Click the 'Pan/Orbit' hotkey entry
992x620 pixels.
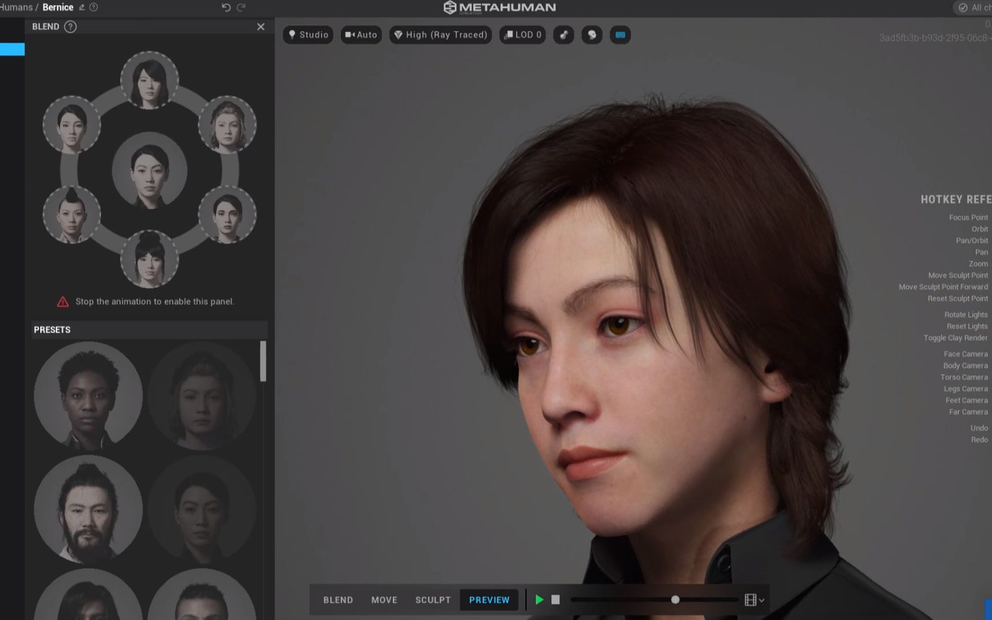pos(972,240)
